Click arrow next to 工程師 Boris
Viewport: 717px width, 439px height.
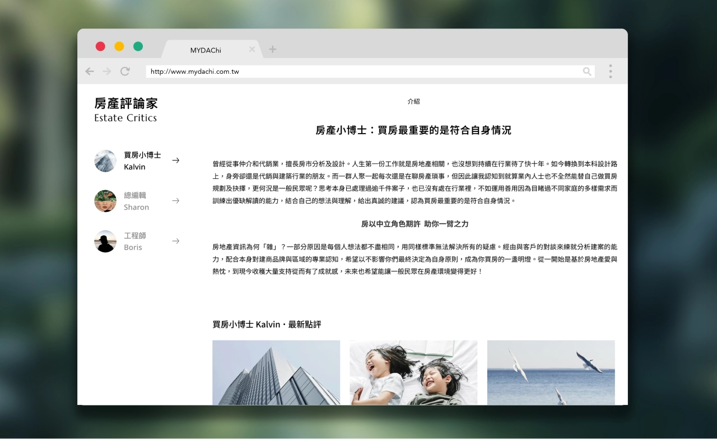[176, 241]
